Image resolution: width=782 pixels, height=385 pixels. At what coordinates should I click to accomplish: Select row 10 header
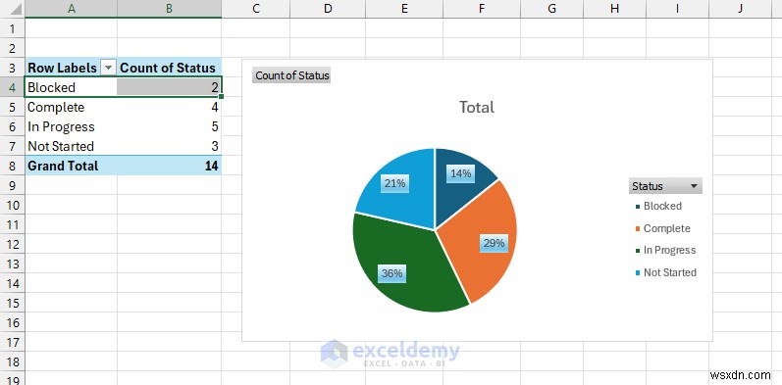coord(13,205)
